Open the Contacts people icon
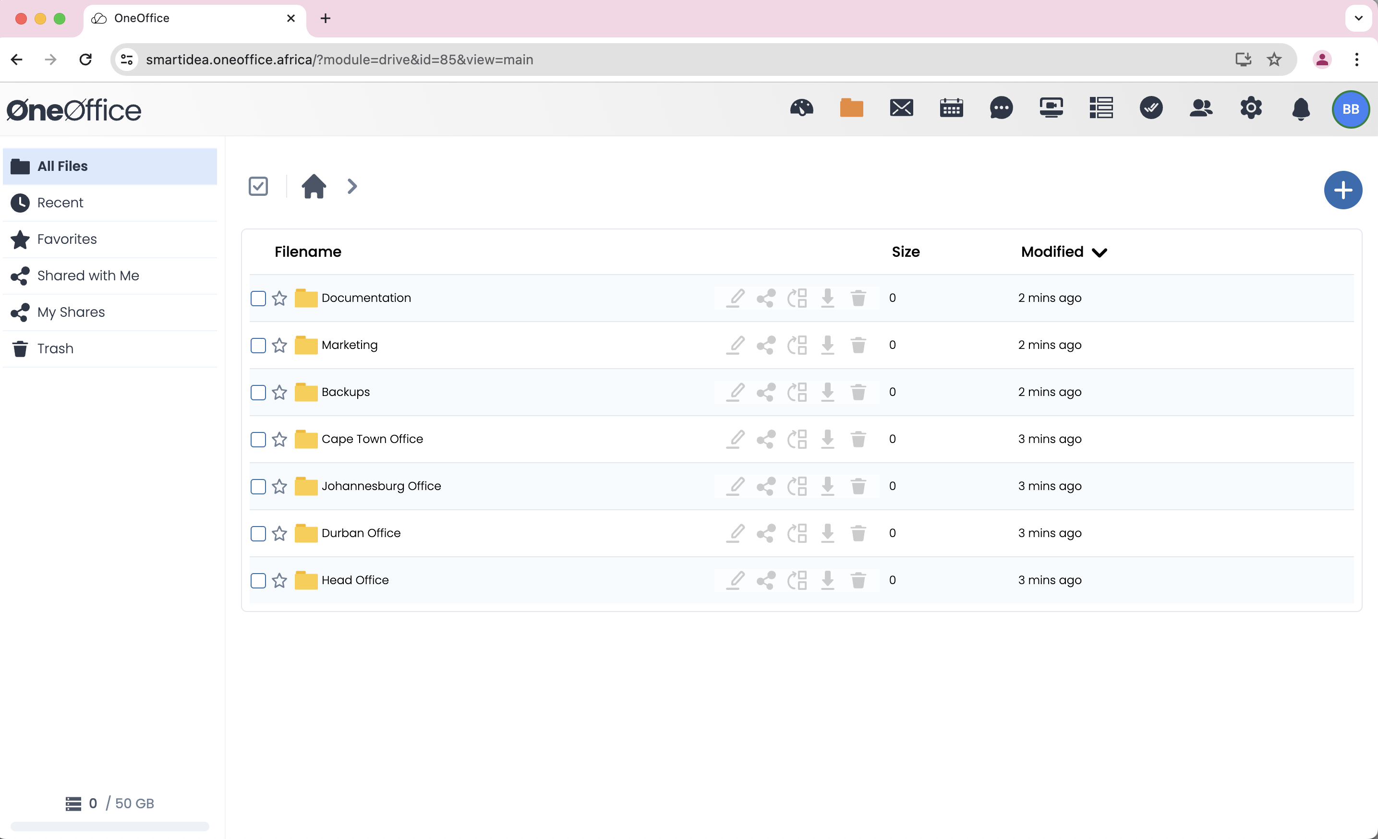Screen dimensions: 1378x839 pos(1201,108)
